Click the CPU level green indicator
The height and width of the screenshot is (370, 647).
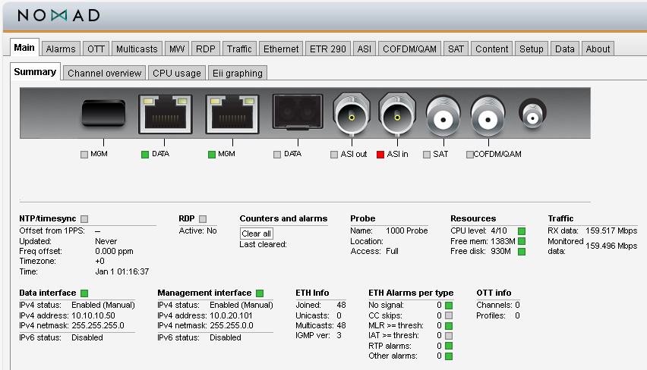click(x=522, y=231)
